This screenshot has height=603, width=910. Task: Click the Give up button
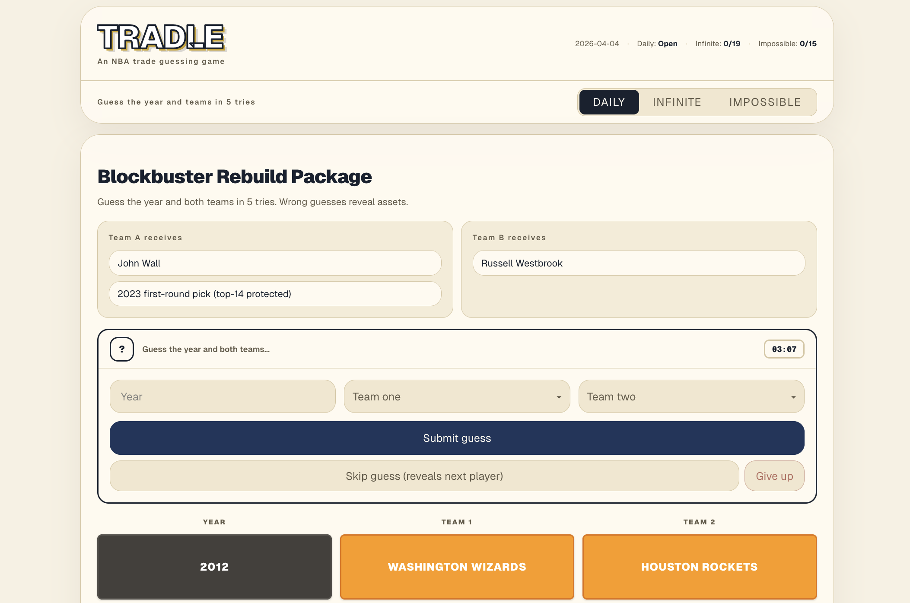click(774, 476)
